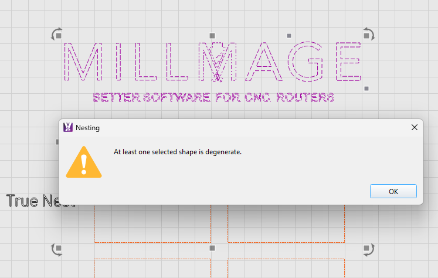The height and width of the screenshot is (278, 438).
Task: Select the dashed letter A outline
Action: point(264,62)
